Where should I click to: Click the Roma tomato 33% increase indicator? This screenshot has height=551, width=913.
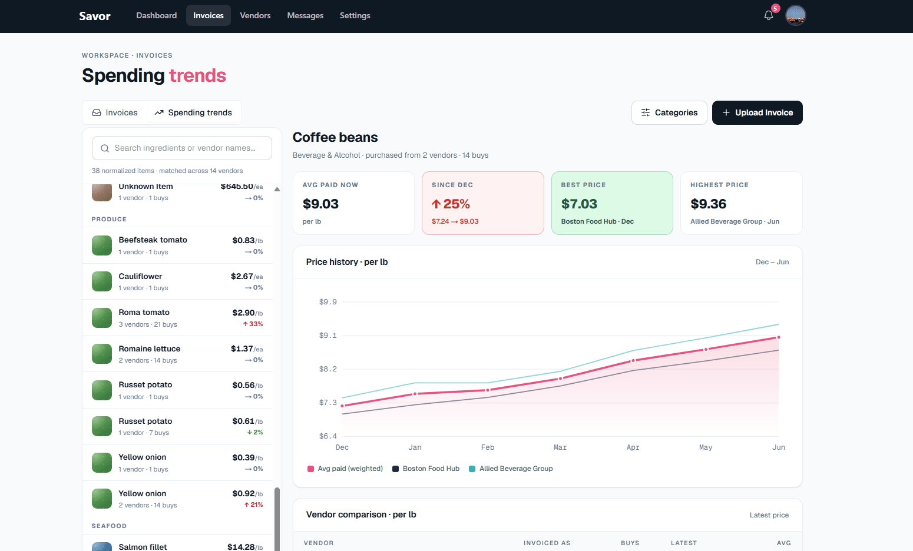pos(253,324)
